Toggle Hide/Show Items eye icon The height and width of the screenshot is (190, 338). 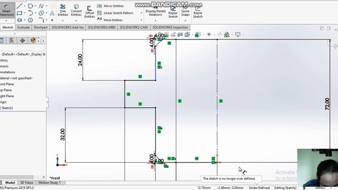pos(209,34)
